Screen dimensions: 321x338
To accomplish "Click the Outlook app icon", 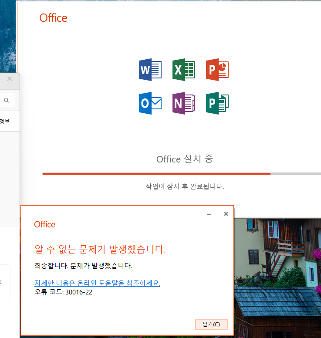I will pos(150,103).
